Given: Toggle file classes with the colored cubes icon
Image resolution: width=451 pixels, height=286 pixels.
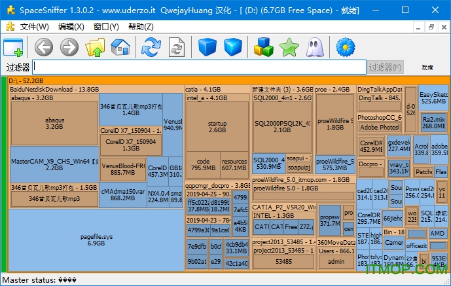Looking at the screenshot, I should 264,47.
